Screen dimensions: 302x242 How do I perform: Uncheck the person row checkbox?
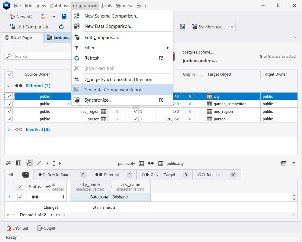pyautogui.click(x=10, y=119)
